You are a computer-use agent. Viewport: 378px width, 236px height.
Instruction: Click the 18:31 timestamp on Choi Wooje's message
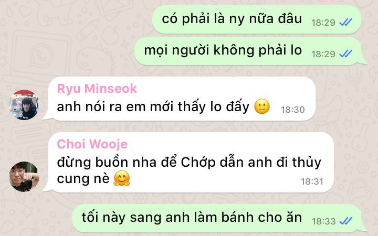tap(312, 181)
